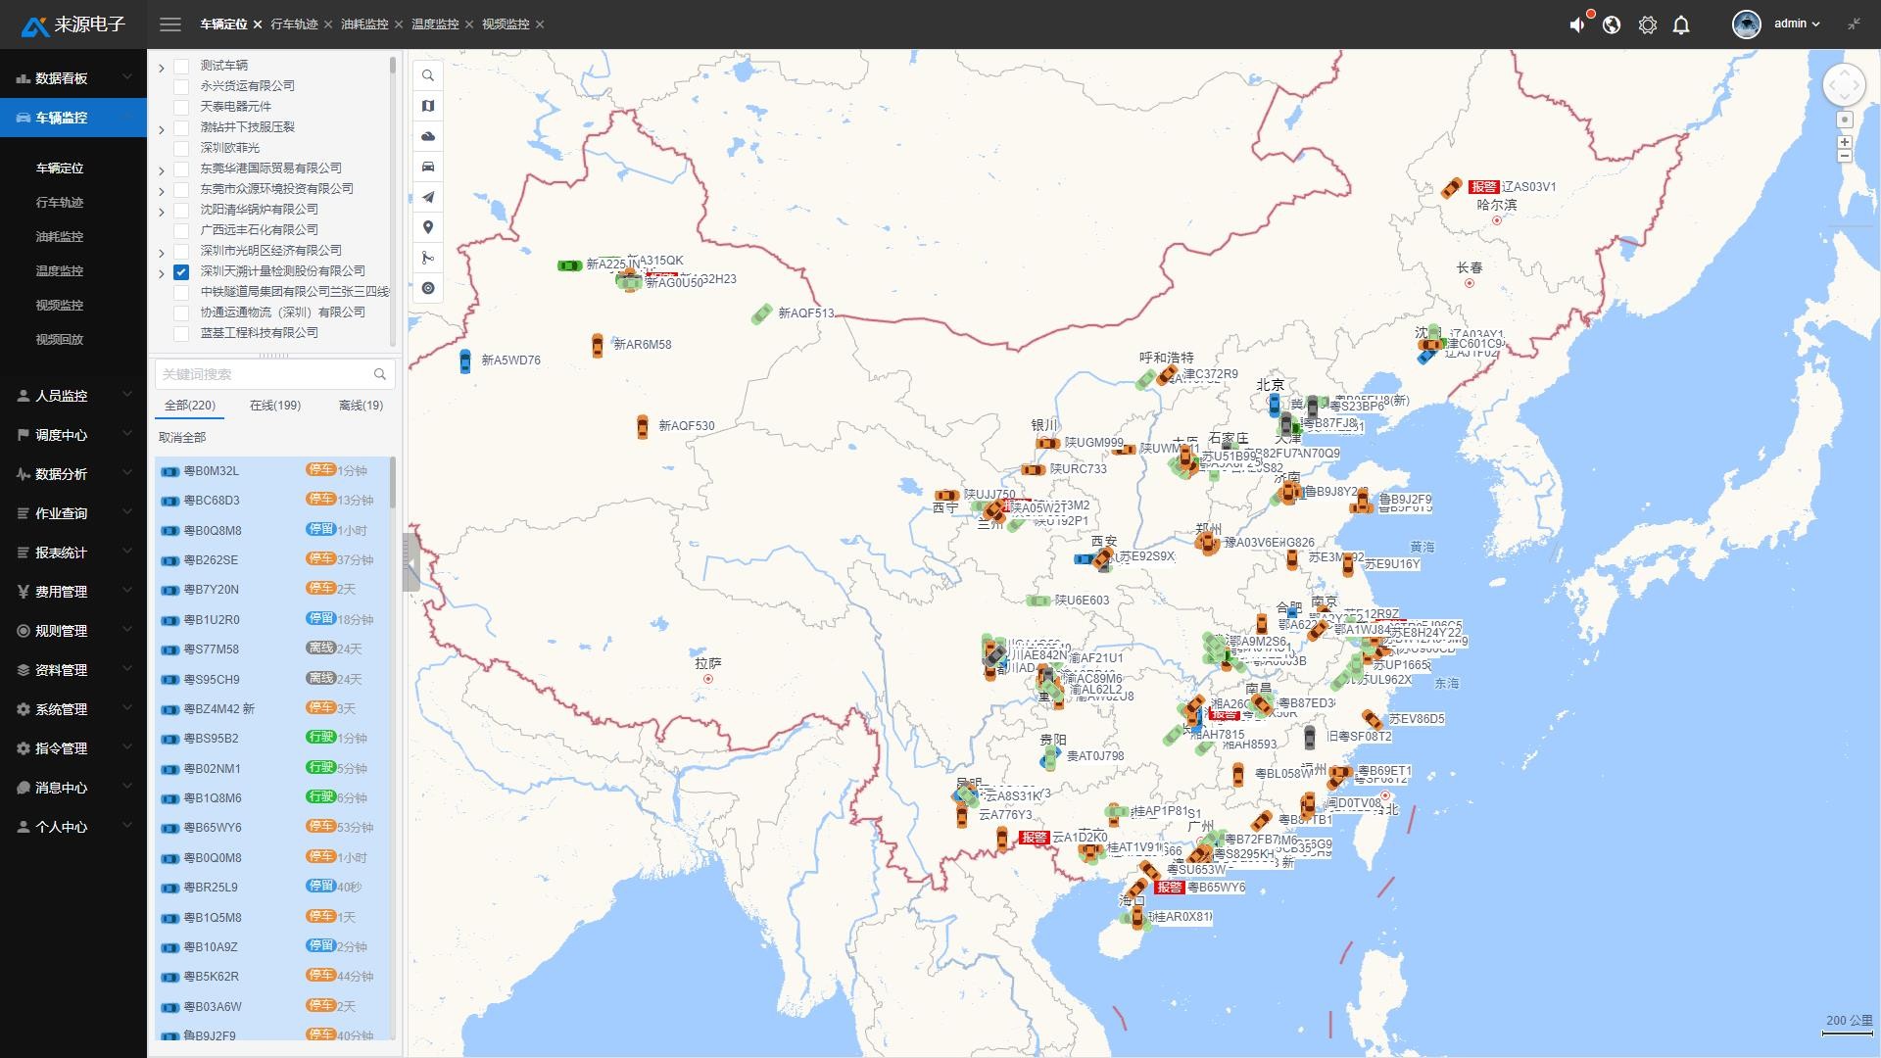Uncheck 深圳天溯计量检测股份有限公司 checkbox
1881x1058 pixels.
point(181,271)
